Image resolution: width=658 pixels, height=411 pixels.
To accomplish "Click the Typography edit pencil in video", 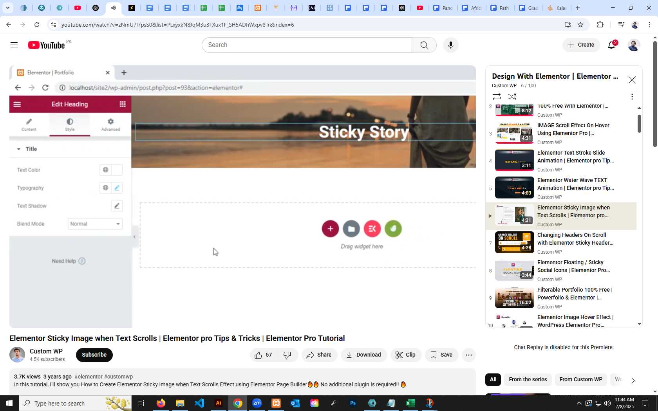I will pos(117,188).
